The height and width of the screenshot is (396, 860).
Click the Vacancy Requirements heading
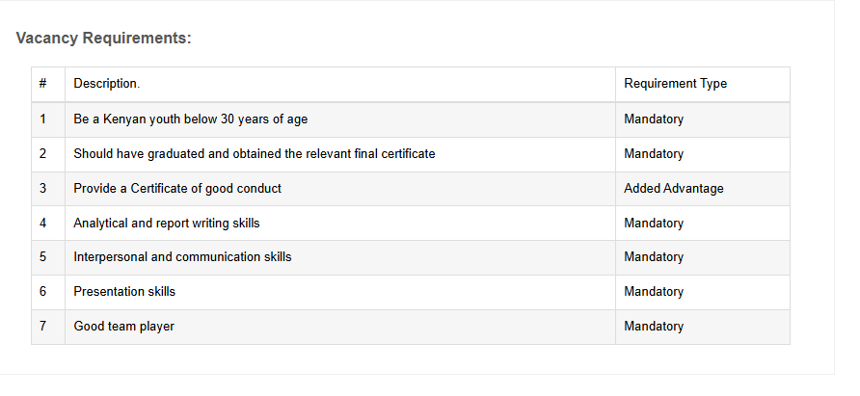click(x=104, y=39)
